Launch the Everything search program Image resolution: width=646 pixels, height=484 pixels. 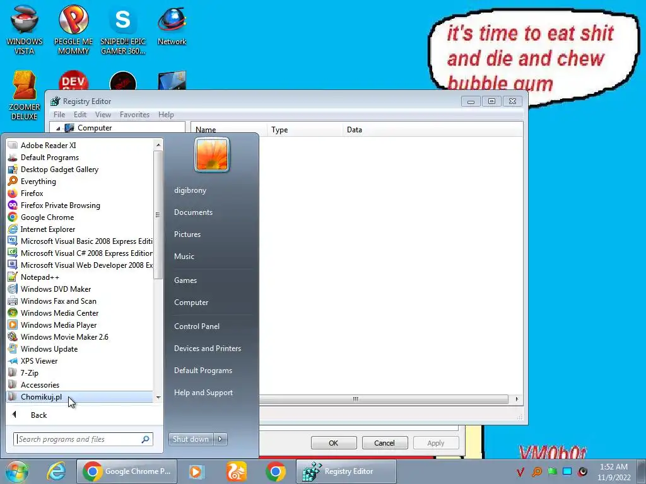coord(38,181)
